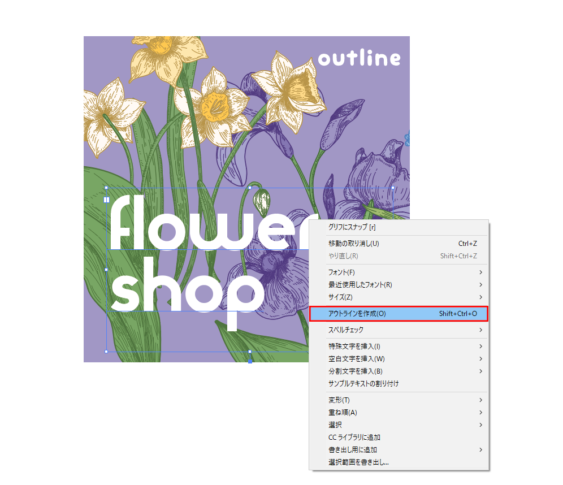The width and height of the screenshot is (563, 485).
Task: Click the Ctrl+Z shortcut label
Action: 467,244
